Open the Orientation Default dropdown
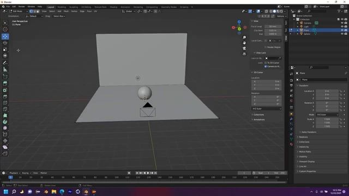 click(x=34, y=16)
